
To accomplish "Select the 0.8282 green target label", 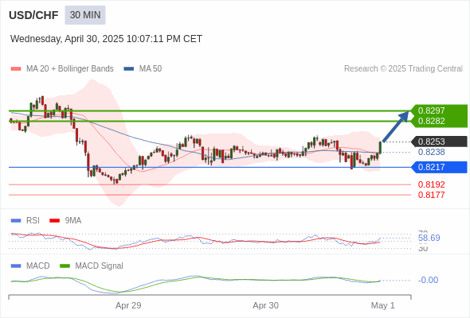I will [x=431, y=121].
